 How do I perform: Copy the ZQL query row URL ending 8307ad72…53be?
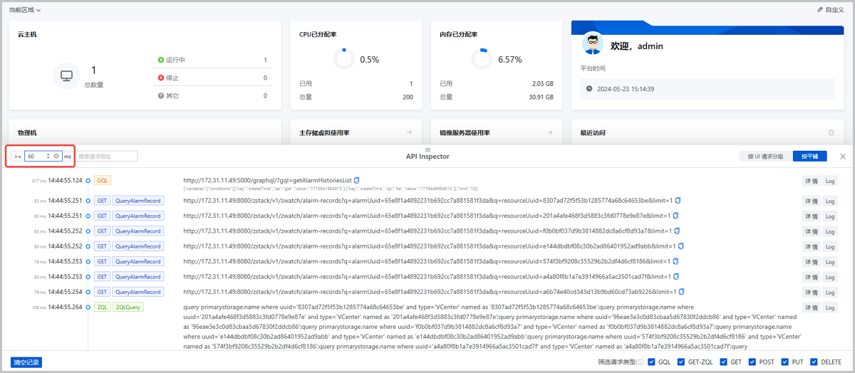(679, 201)
